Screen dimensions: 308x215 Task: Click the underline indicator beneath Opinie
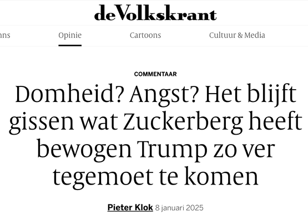tap(70, 45)
